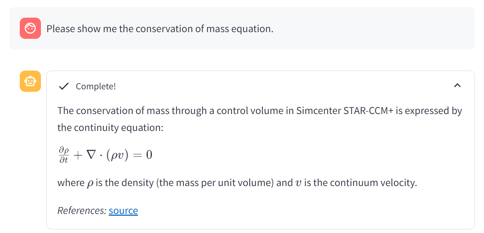Screen dimensions: 484x233
Task: Click the inline ρ symbol before "is the density"
Action: point(90,183)
